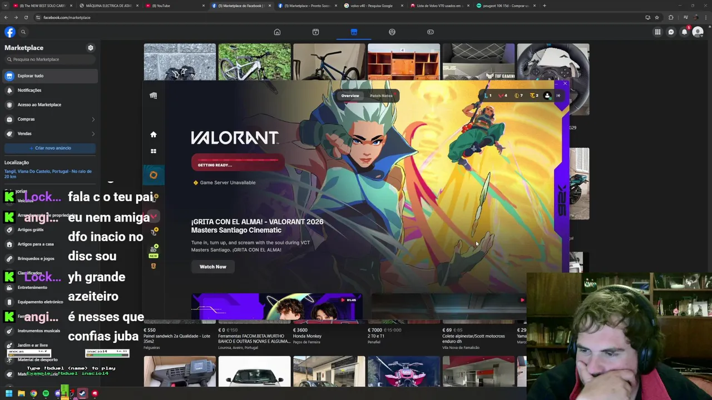Collapse the Riot Client social panel arrow
The width and height of the screenshot is (712, 400).
pyautogui.click(x=558, y=96)
